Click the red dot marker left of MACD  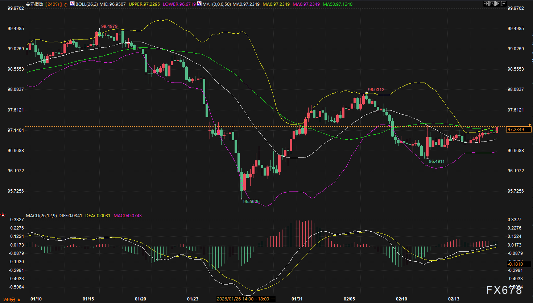(3, 215)
